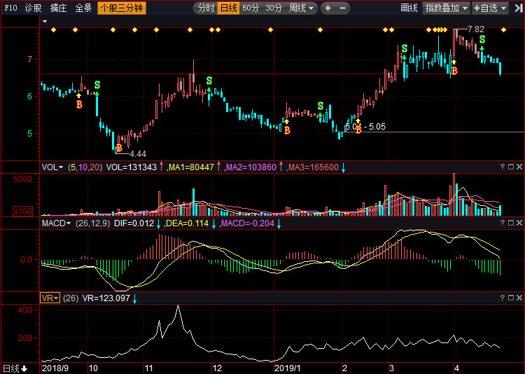Add stock via +自选 button
Screen dimensions: 525x374
tap(490, 8)
